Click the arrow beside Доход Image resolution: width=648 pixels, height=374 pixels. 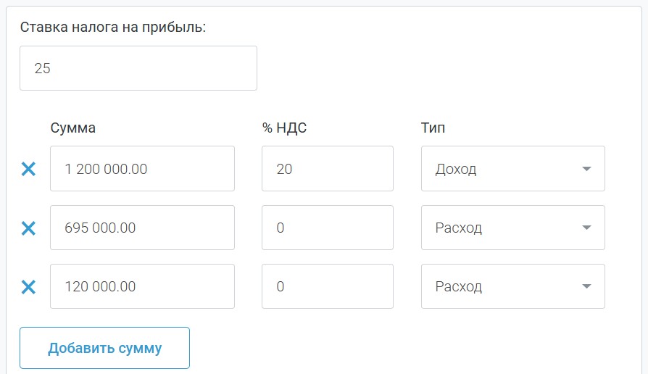coord(586,170)
